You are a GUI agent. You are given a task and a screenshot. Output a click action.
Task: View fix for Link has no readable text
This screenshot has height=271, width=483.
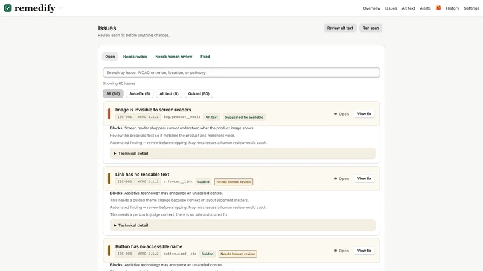[364, 178]
